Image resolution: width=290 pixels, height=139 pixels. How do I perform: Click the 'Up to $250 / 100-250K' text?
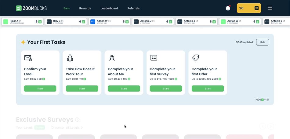tap(205, 79)
